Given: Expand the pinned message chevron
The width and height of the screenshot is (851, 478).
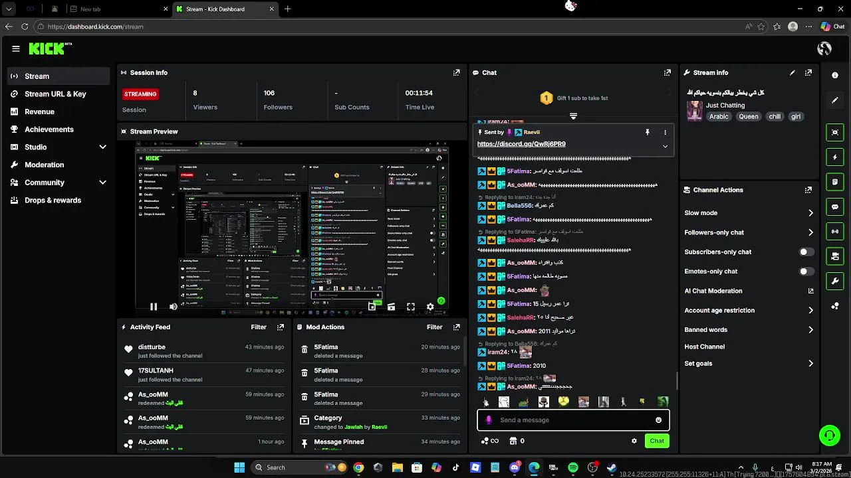Looking at the screenshot, I should [x=665, y=146].
